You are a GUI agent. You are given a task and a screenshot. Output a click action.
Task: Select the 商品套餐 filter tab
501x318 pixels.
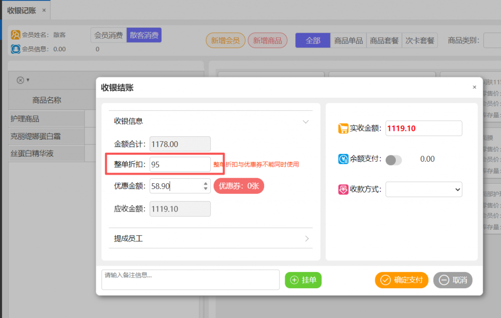point(384,41)
